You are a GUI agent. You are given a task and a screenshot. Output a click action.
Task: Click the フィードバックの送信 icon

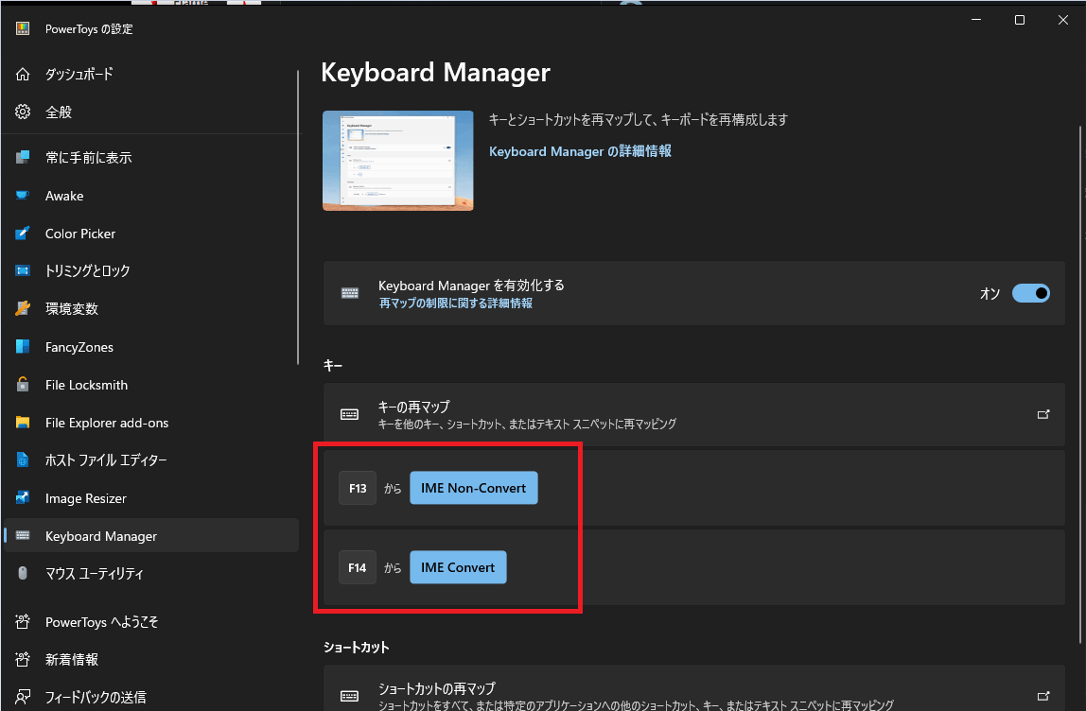point(23,697)
